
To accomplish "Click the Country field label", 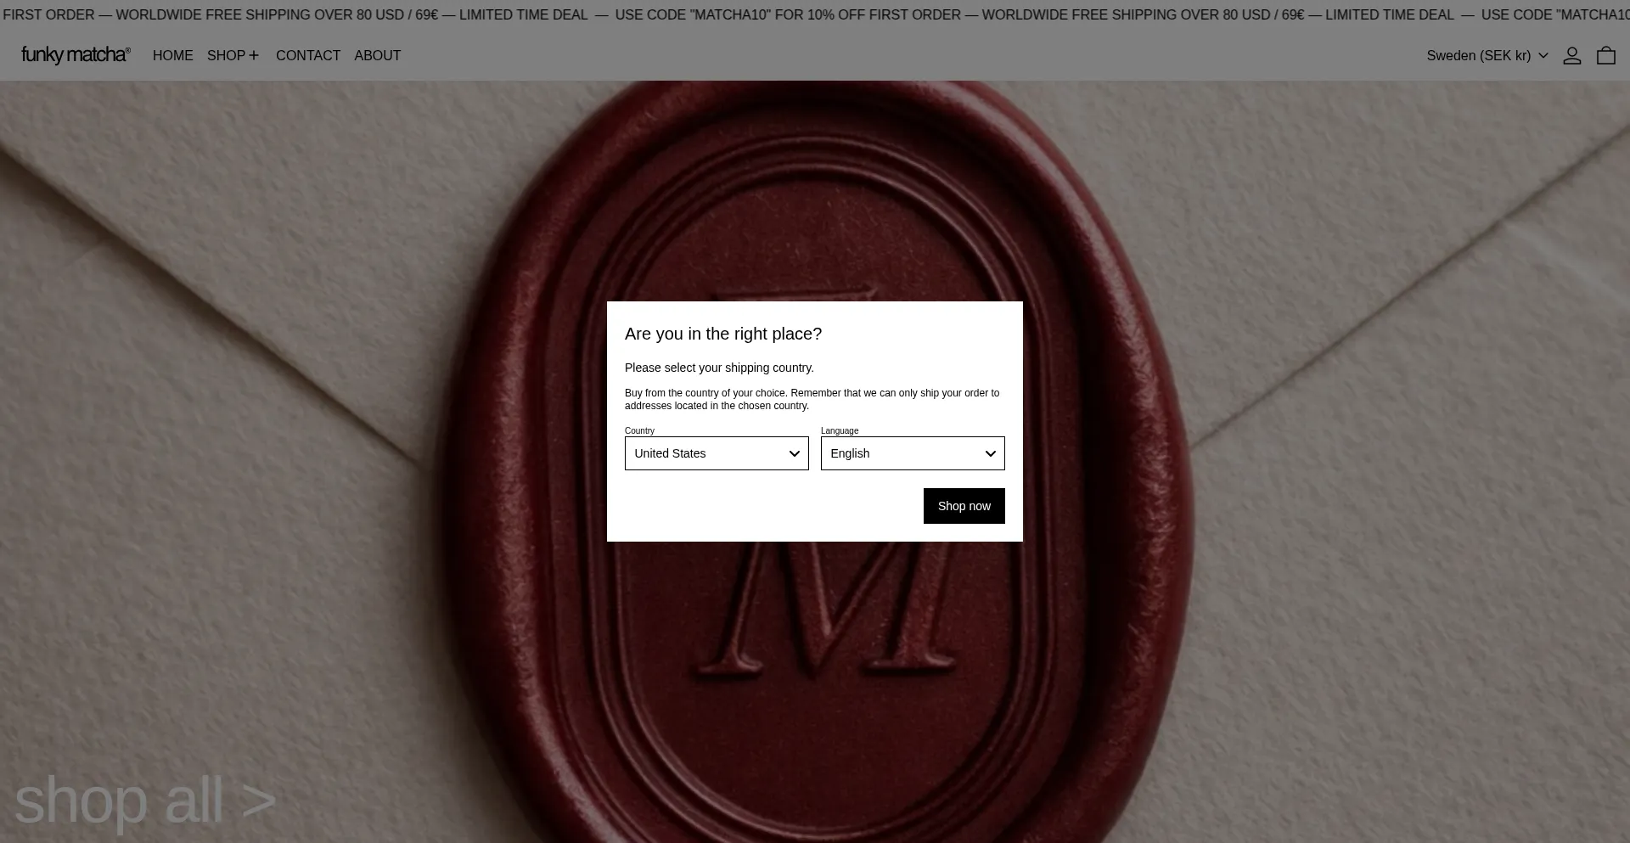I will (639, 430).
